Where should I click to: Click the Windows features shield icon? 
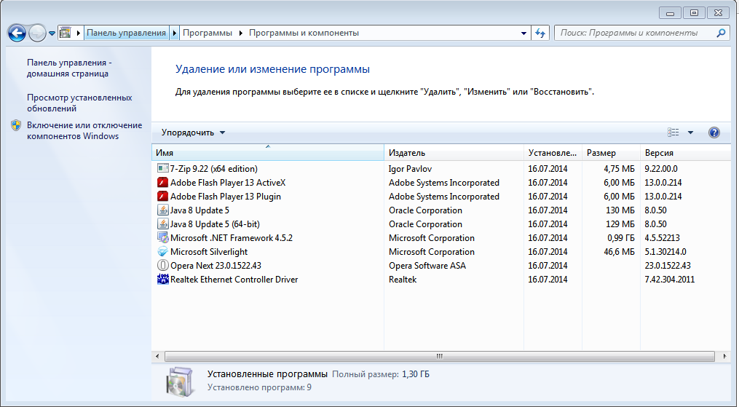tap(16, 125)
